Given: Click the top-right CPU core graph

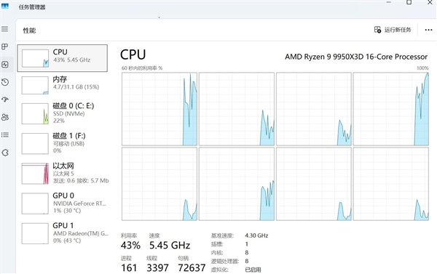Looking at the screenshot, I should 390,109.
